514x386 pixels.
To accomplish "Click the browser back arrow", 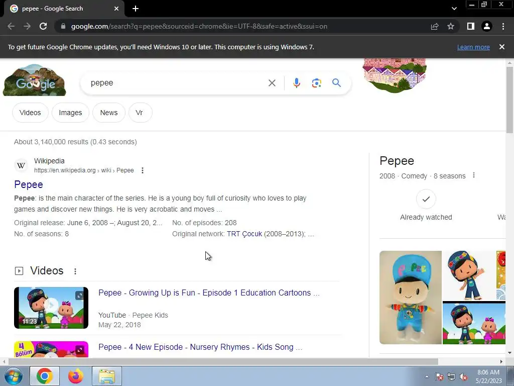I will click(x=11, y=26).
